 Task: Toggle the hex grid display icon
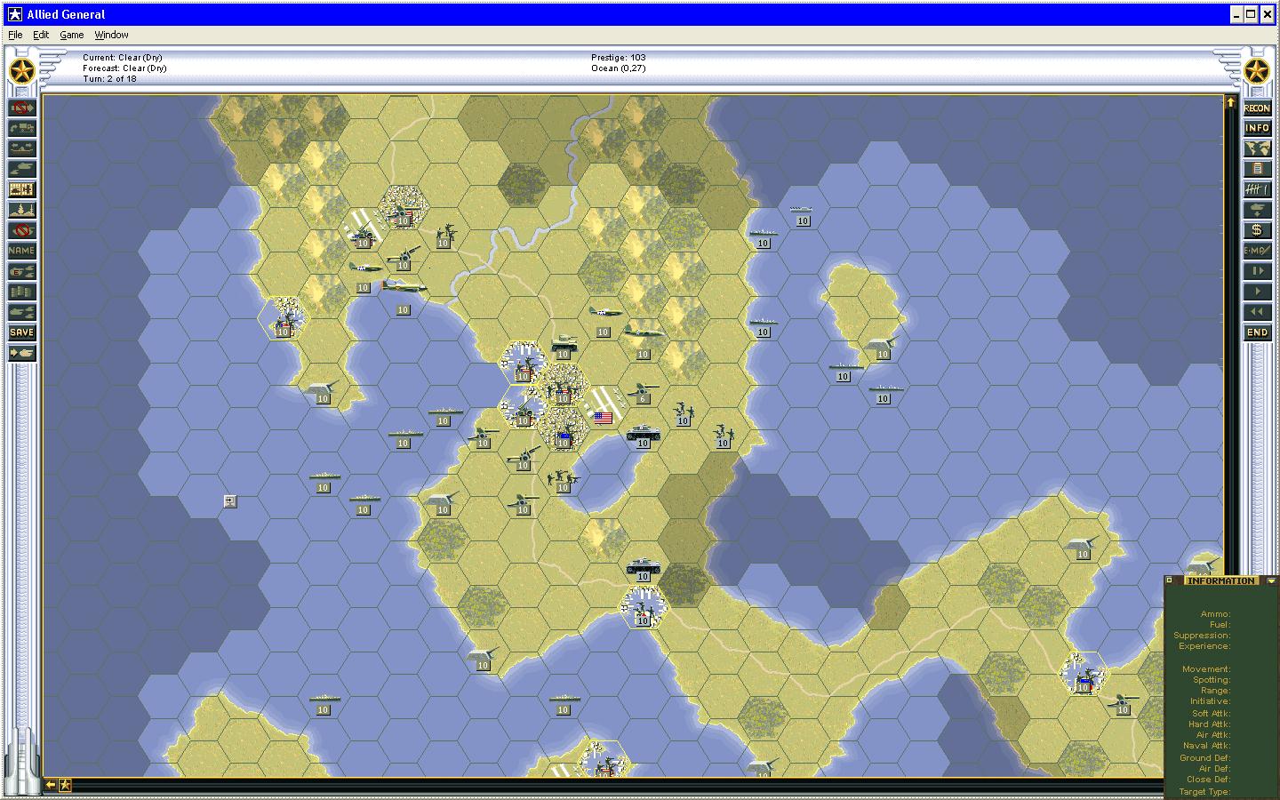coord(22,189)
